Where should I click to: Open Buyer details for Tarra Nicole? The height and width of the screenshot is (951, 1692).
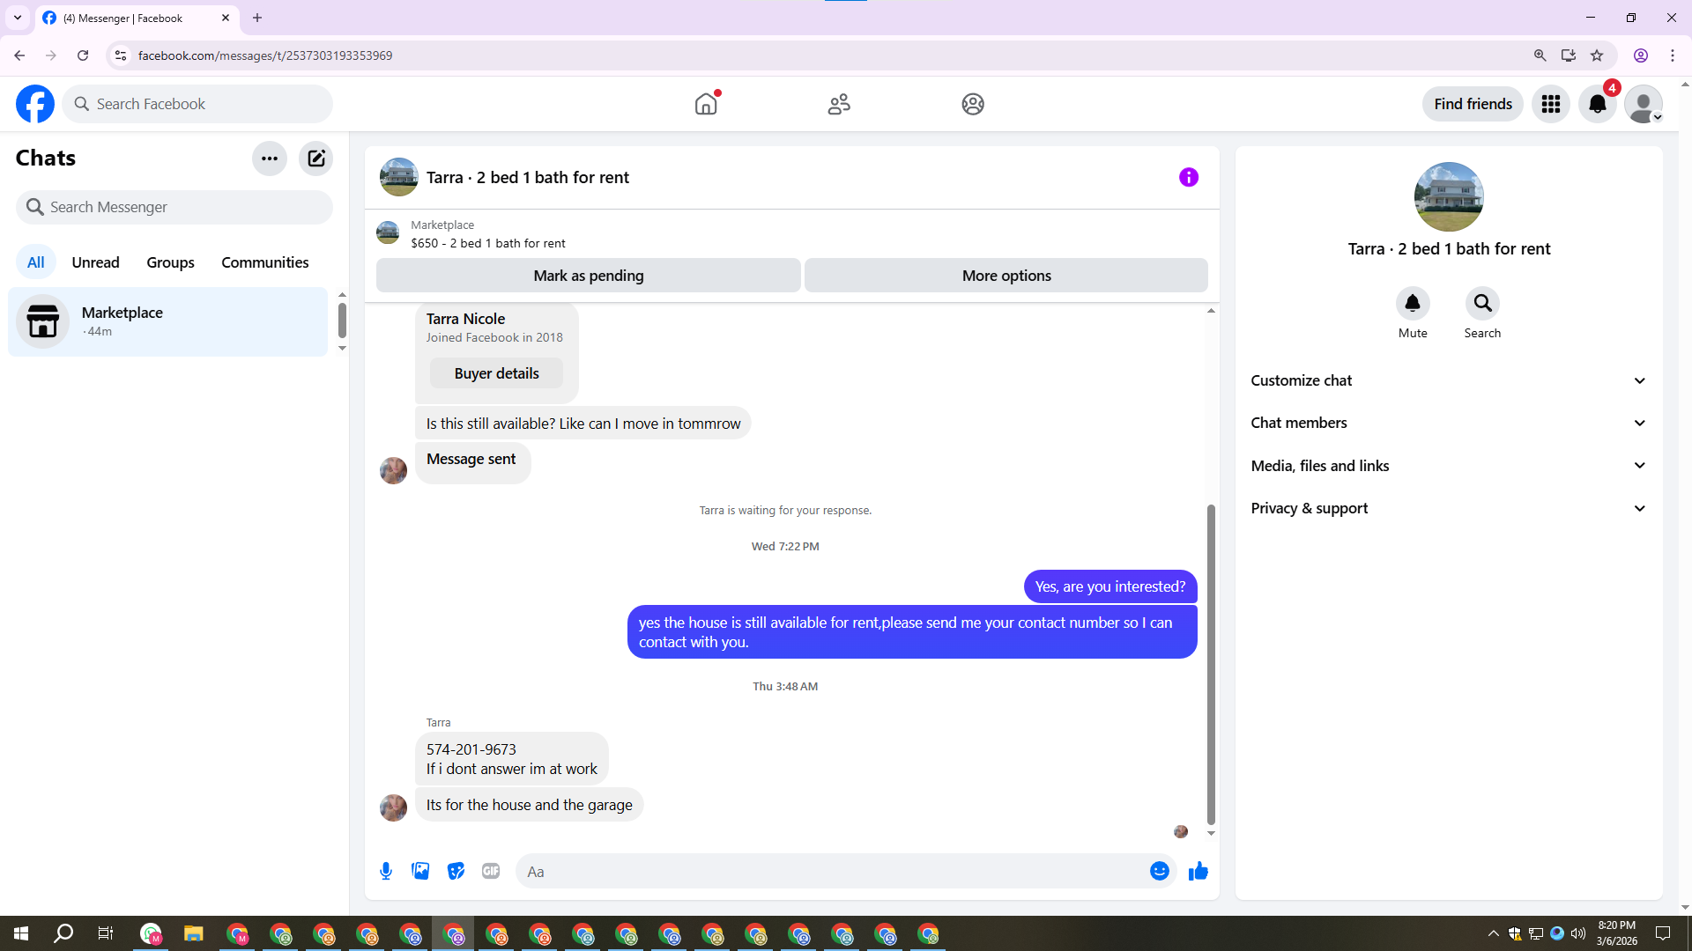tap(496, 373)
